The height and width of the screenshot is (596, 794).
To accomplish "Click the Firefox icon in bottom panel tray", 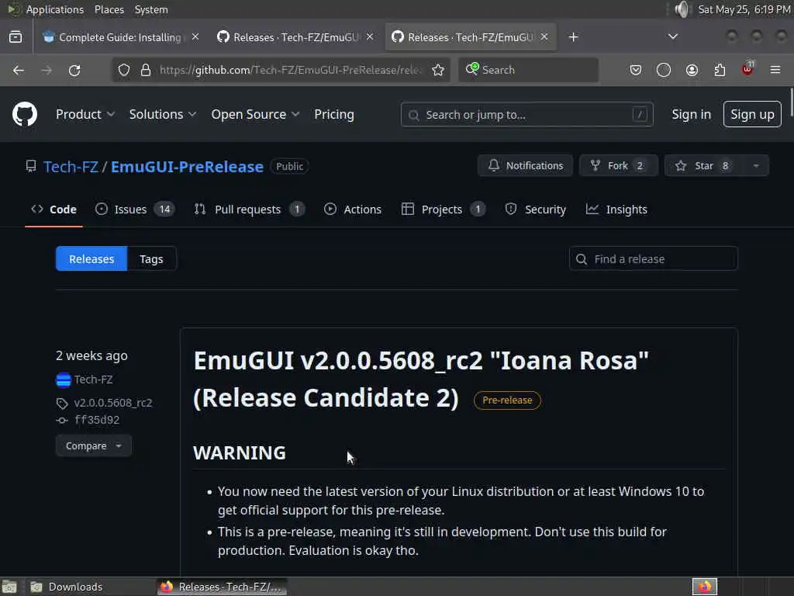I will (705, 587).
